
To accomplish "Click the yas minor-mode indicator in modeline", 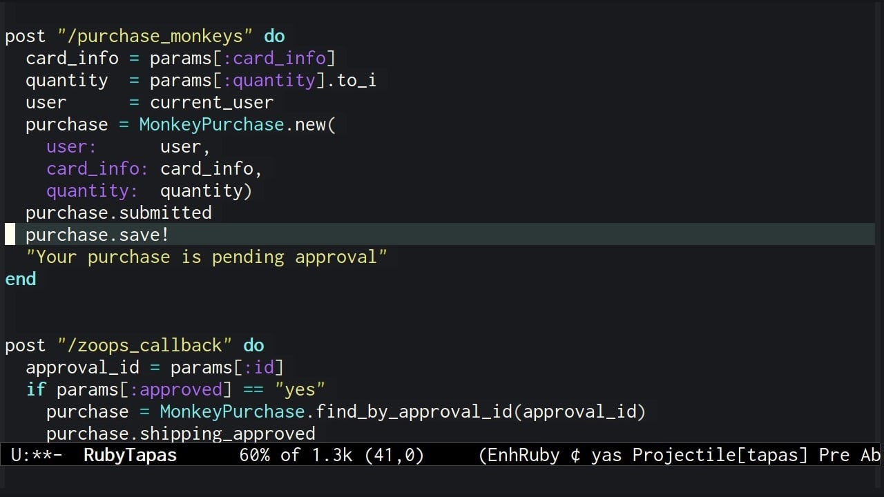I will 605,455.
